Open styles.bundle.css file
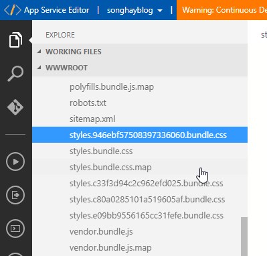This screenshot has height=256, width=267. (x=140, y=151)
